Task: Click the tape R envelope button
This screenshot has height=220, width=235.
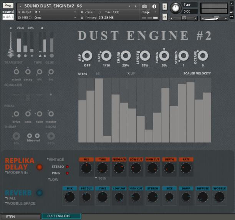Action: [45, 56]
